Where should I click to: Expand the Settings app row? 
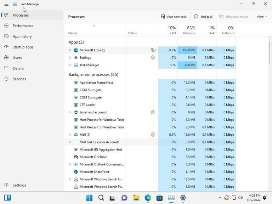click(70, 58)
